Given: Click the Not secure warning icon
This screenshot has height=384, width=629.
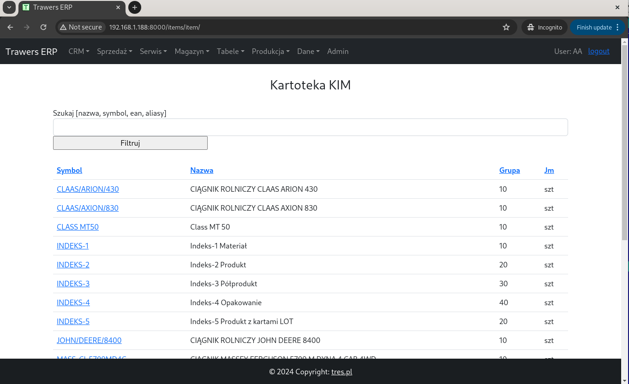Looking at the screenshot, I should point(63,27).
